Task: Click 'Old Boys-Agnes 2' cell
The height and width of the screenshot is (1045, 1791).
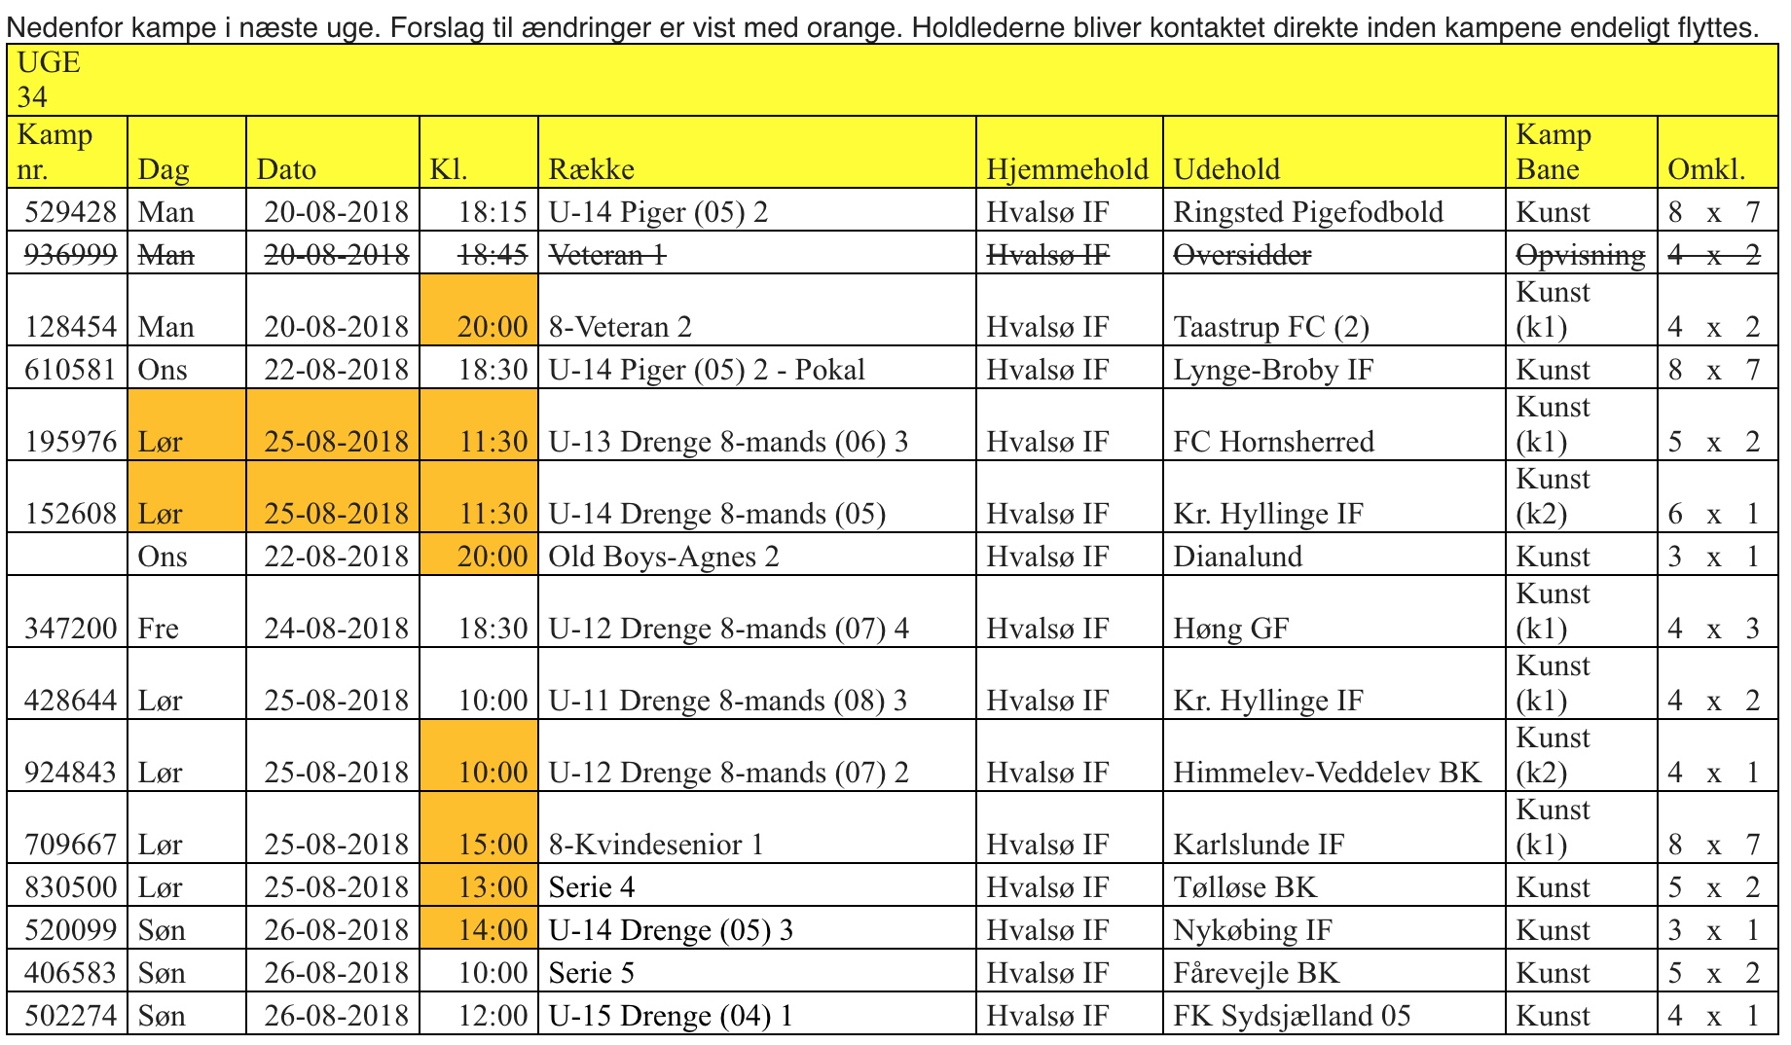Action: pyautogui.click(x=756, y=555)
